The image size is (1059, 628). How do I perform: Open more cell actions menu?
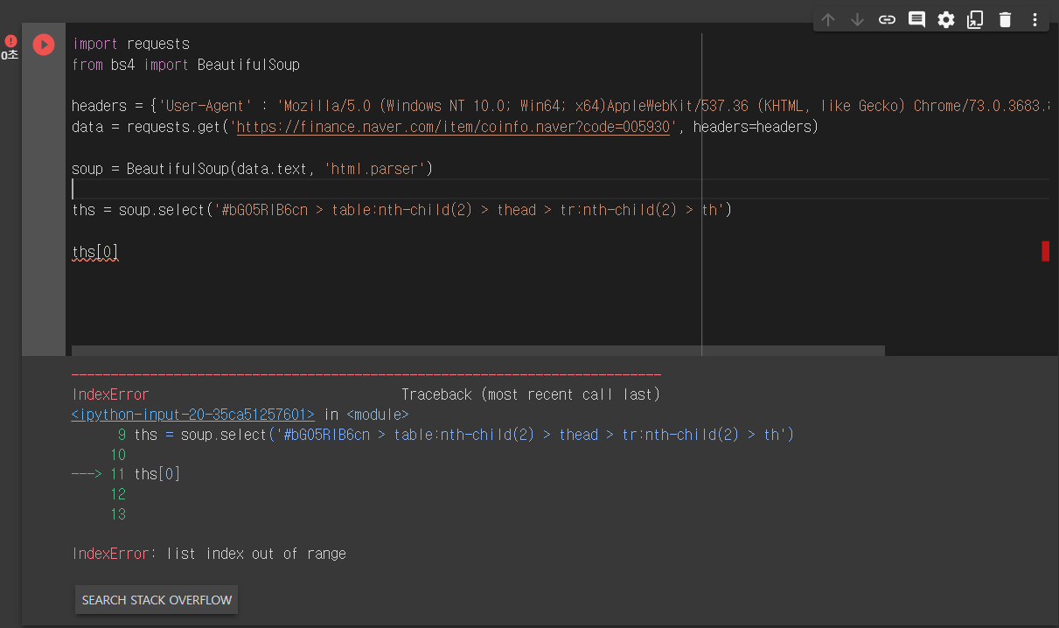tap(1035, 19)
